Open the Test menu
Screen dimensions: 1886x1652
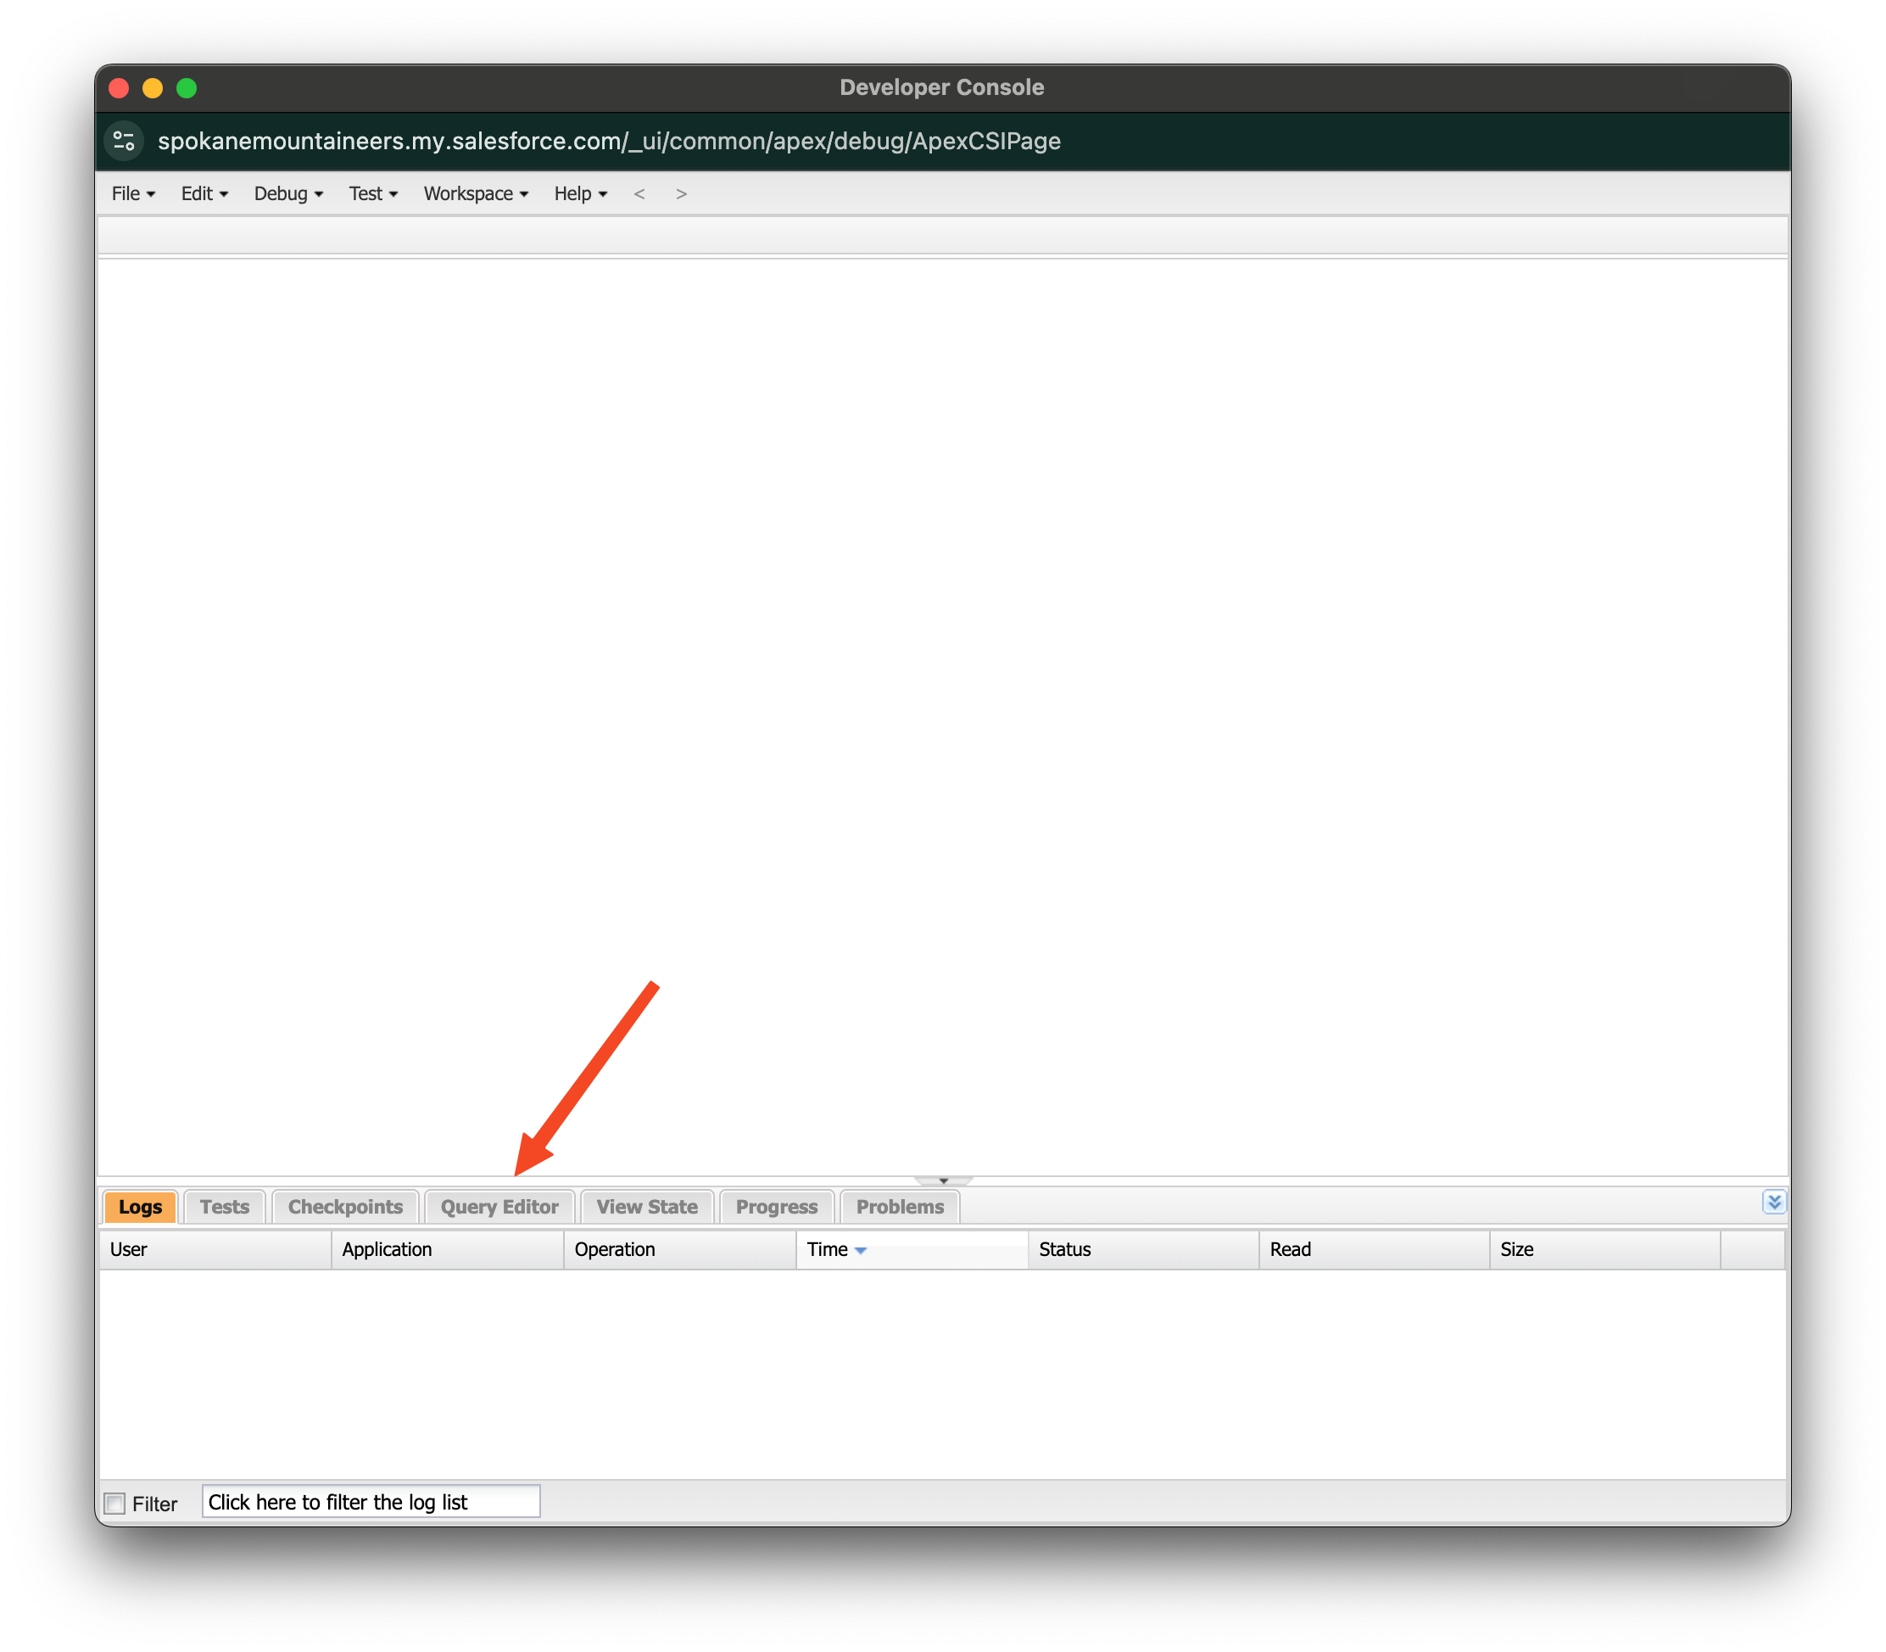[x=372, y=193]
